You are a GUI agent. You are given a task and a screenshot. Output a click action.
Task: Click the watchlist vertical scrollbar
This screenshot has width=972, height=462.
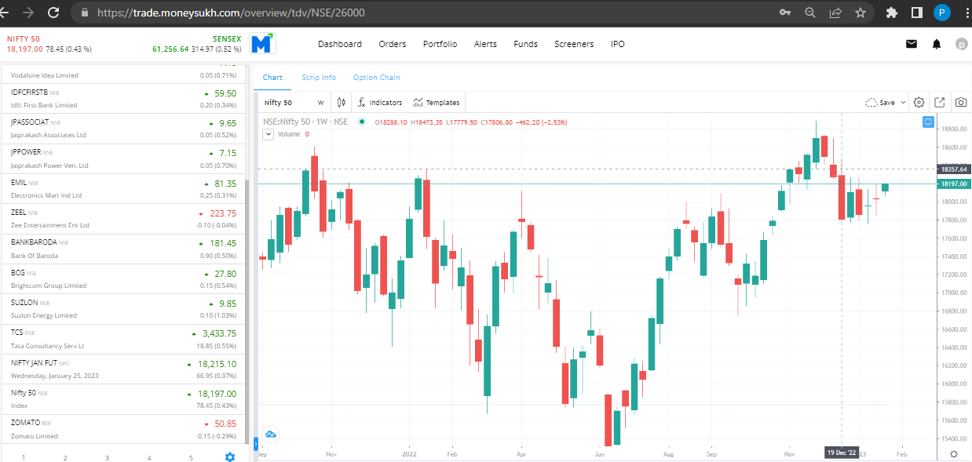pyautogui.click(x=247, y=312)
